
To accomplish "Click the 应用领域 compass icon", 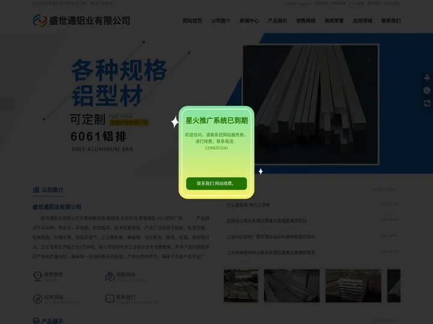I will click(37, 298).
